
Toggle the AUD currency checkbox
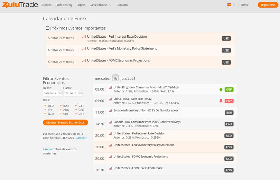[61, 110]
